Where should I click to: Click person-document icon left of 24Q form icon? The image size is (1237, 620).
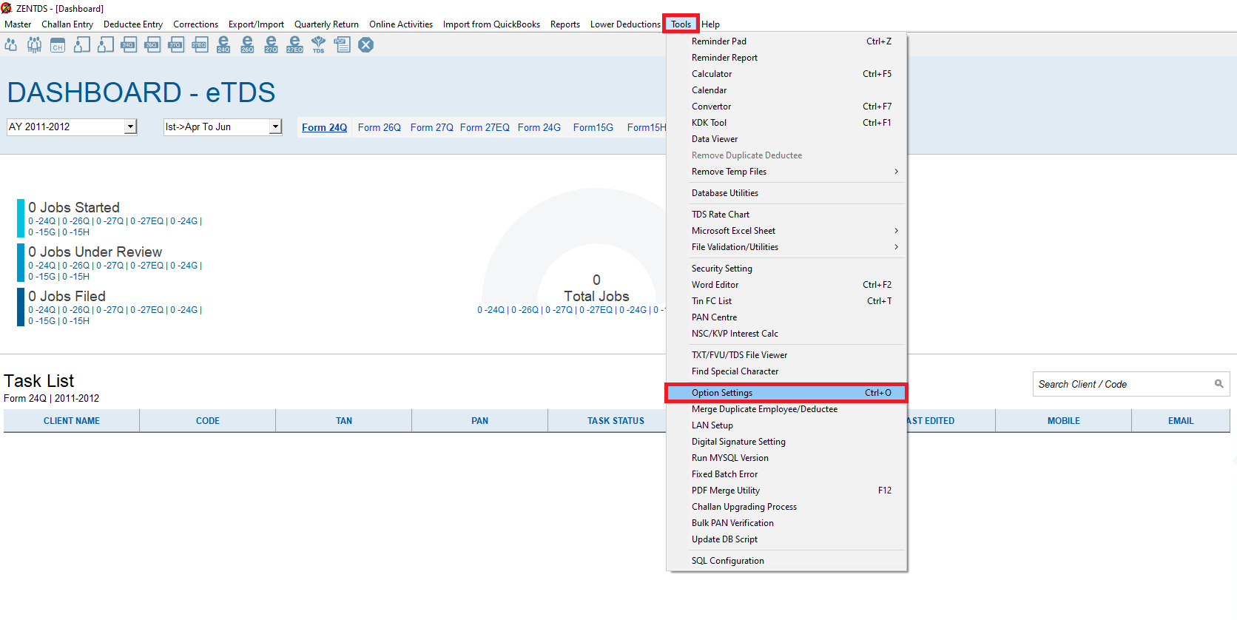pyautogui.click(x=106, y=45)
